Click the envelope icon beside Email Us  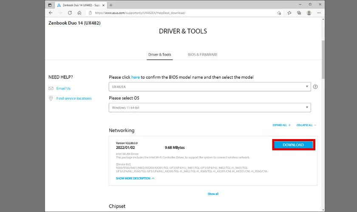pos(51,88)
